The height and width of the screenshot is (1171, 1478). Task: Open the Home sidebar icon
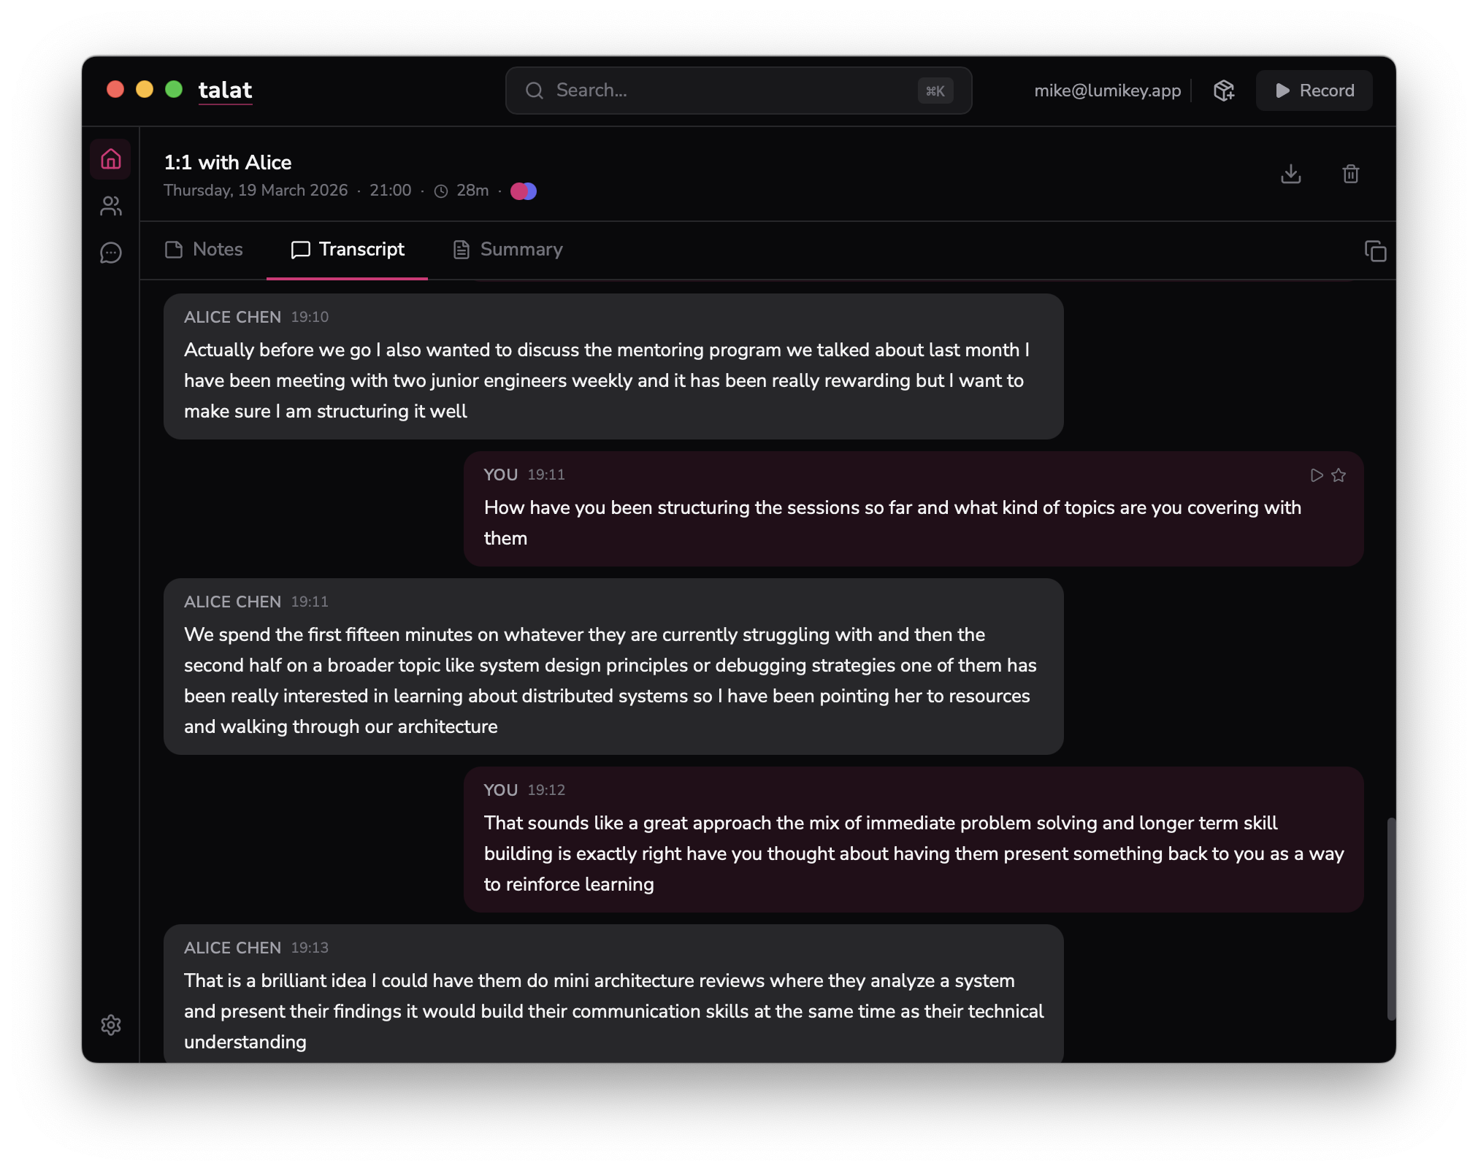tap(110, 159)
